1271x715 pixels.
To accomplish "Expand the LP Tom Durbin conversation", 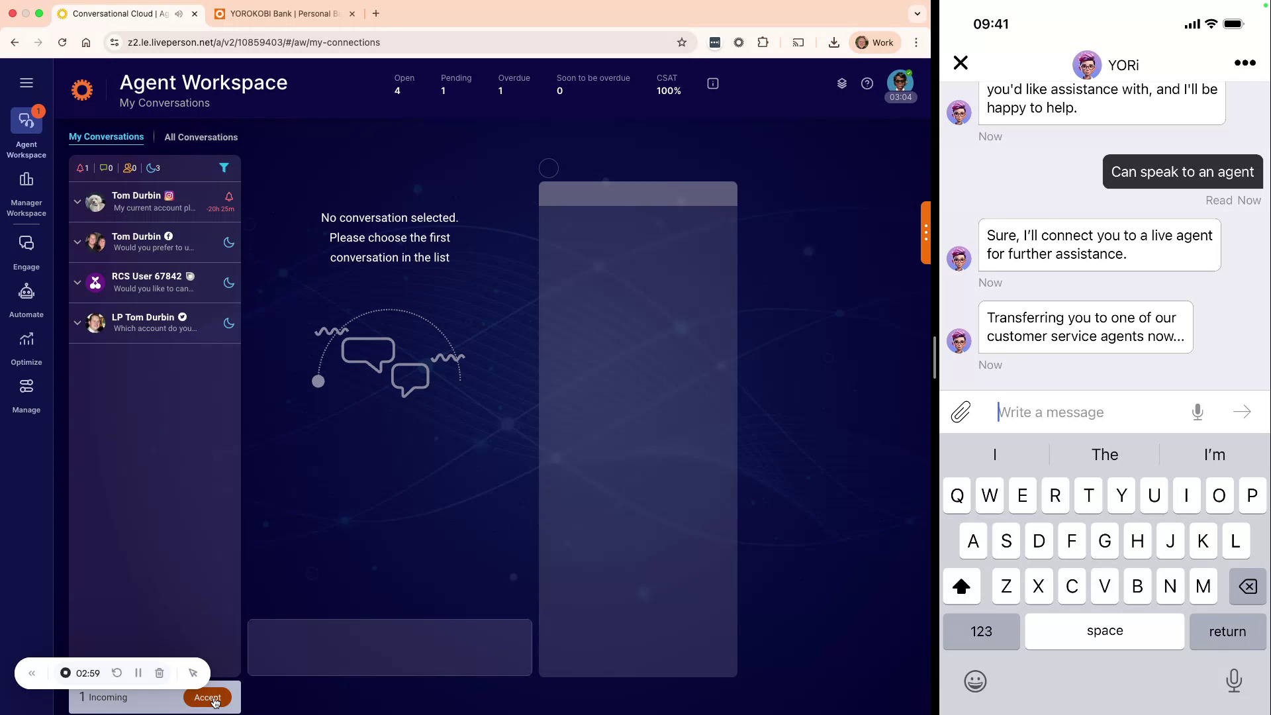I will (77, 323).
